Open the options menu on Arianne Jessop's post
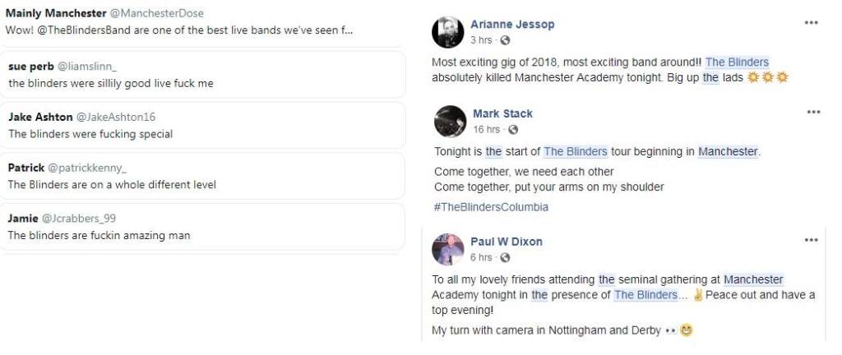Image resolution: width=842 pixels, height=355 pixels. tap(812, 23)
